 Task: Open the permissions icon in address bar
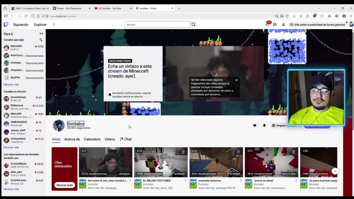[43, 16]
